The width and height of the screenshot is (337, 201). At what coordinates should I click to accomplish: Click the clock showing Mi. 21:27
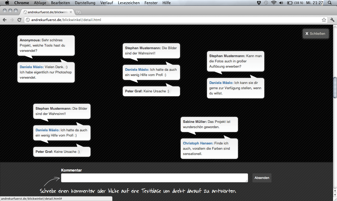315,3
